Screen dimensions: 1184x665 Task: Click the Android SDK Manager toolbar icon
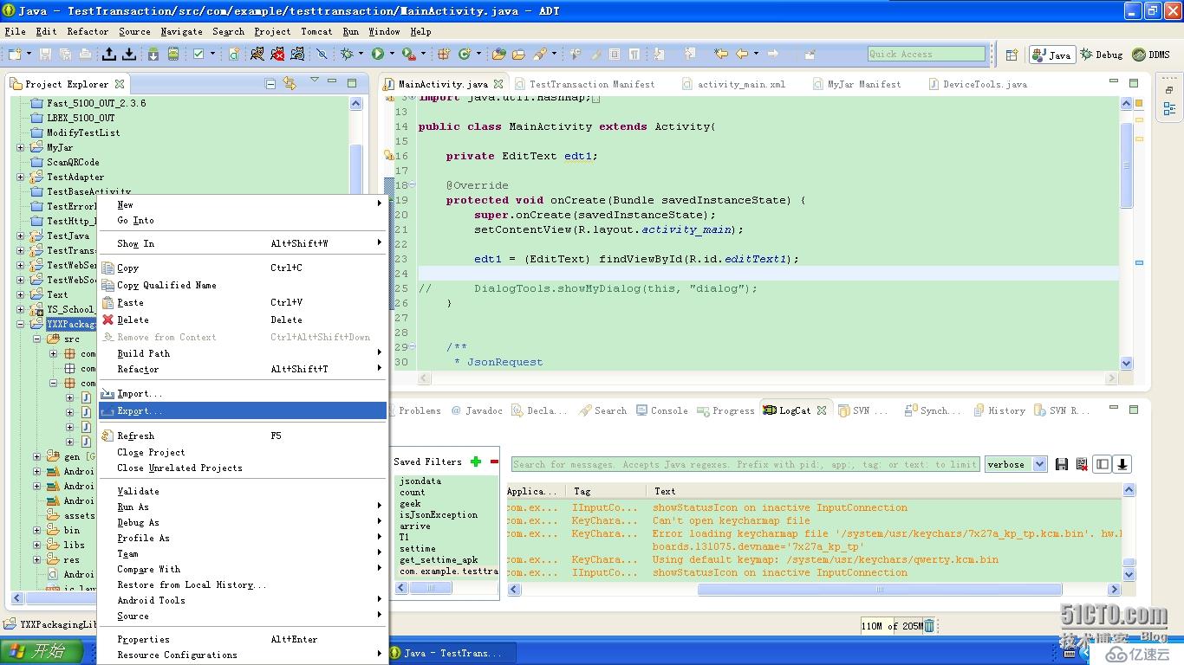(x=153, y=54)
